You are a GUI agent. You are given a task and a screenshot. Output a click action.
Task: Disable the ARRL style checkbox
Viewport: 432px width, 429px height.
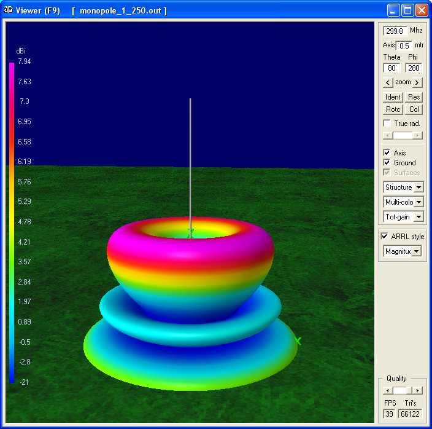tap(385, 237)
